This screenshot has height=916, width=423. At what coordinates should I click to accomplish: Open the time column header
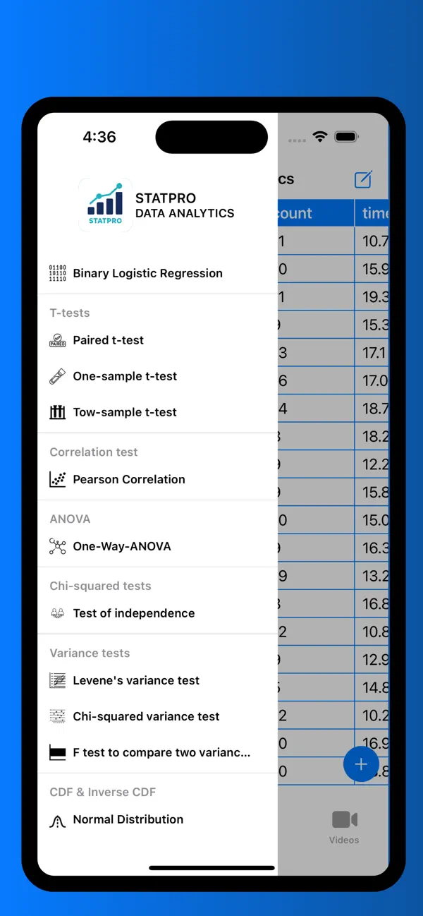pos(373,212)
